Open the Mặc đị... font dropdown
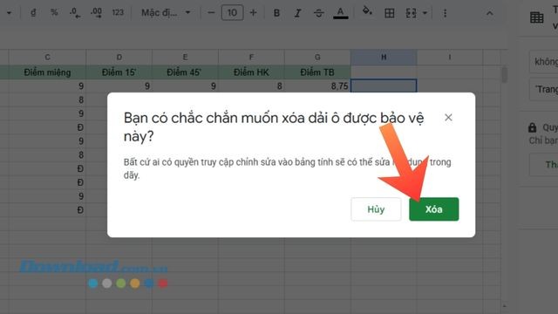Viewport: 558px width, 314px height. [x=166, y=13]
